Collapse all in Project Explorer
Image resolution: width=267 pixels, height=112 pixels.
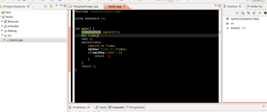(45, 6)
